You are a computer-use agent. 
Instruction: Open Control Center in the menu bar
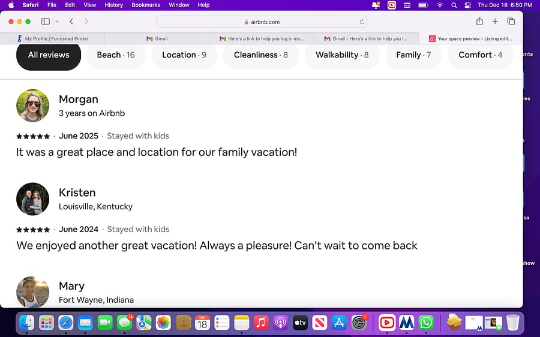point(467,5)
